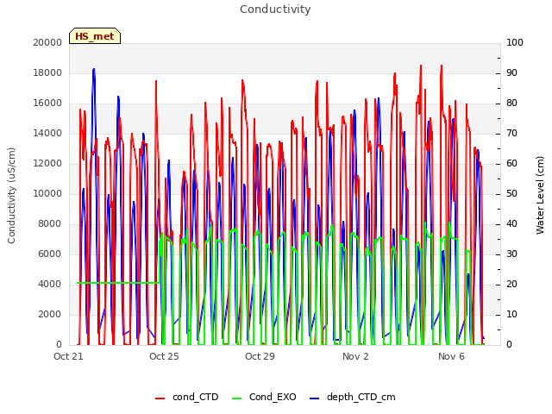Click the 80 water level axis label
The image size is (552, 414).
click(x=511, y=103)
